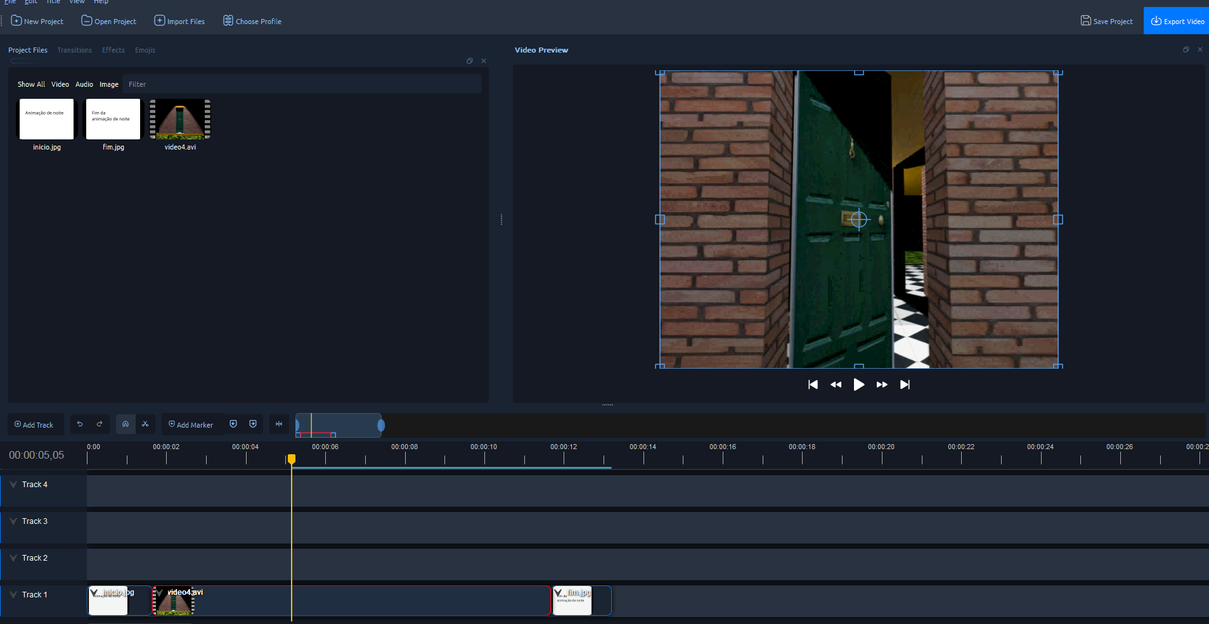
Task: Open the Track 4 dropdown menu
Action: coord(13,485)
